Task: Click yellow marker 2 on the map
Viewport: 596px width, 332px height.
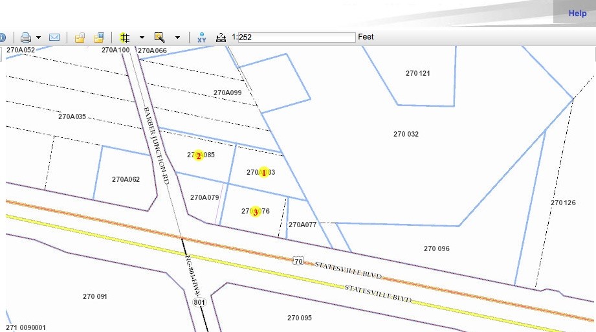Action: 199,155
